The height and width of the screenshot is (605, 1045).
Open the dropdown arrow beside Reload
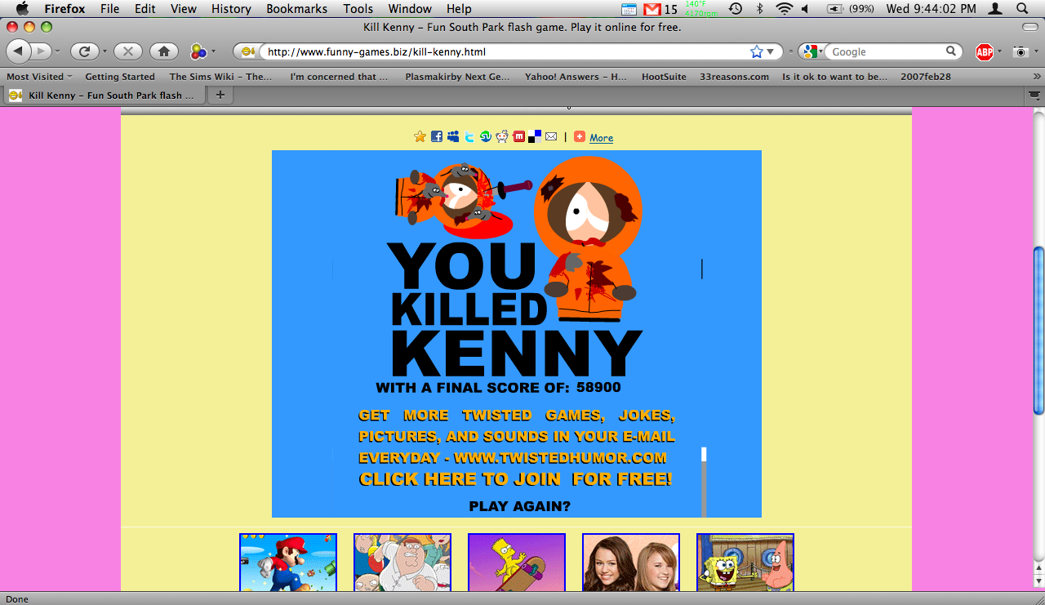(x=104, y=52)
